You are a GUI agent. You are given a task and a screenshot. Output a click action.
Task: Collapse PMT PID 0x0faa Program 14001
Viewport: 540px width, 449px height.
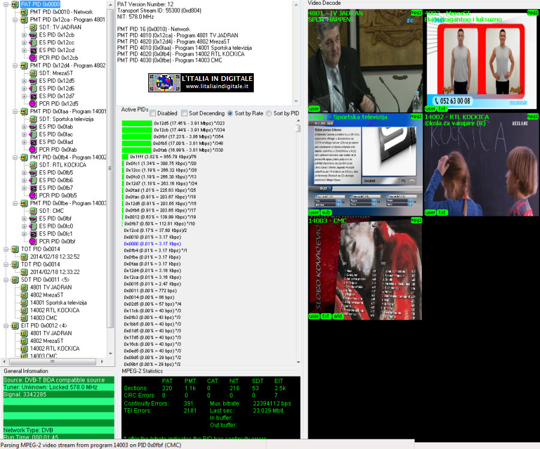pos(15,112)
